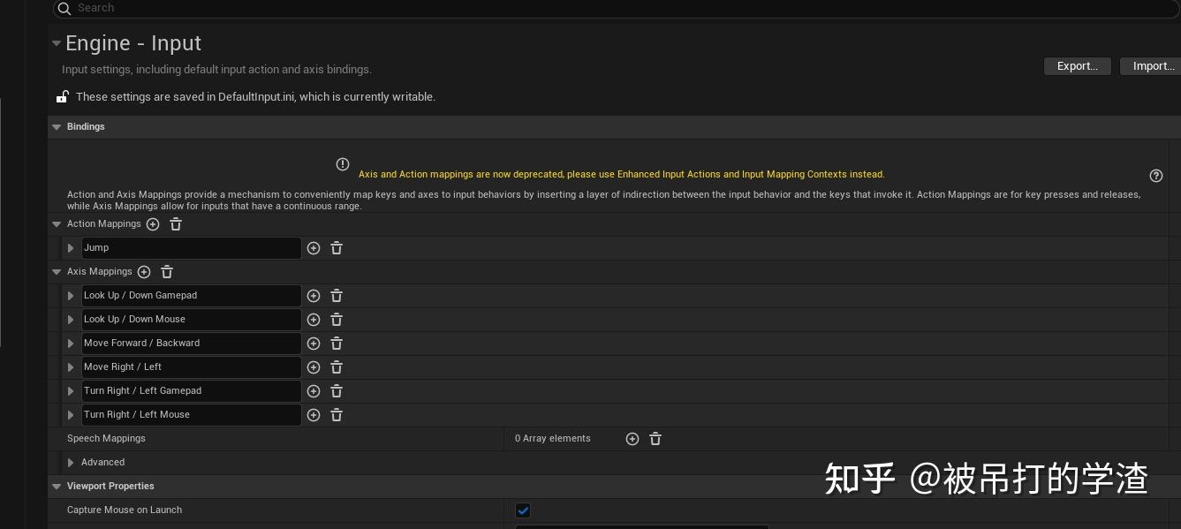Click the padlock icon beside the DefaultInput.ini notice

click(x=62, y=96)
